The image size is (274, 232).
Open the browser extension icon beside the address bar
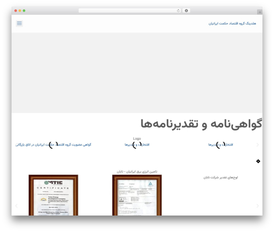tap(186, 11)
